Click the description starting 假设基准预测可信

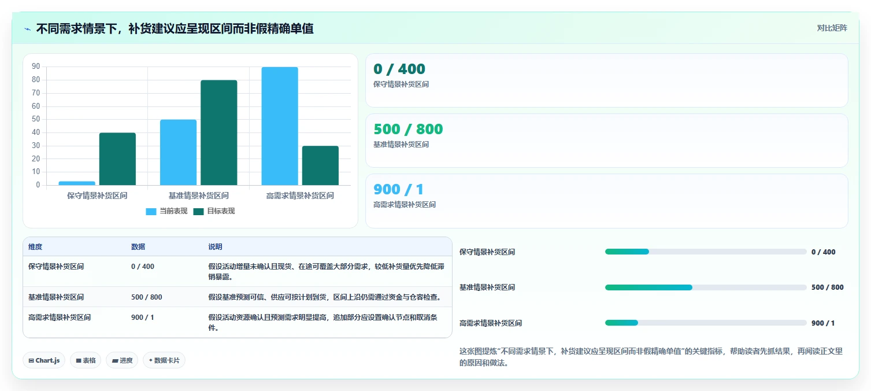pos(325,297)
